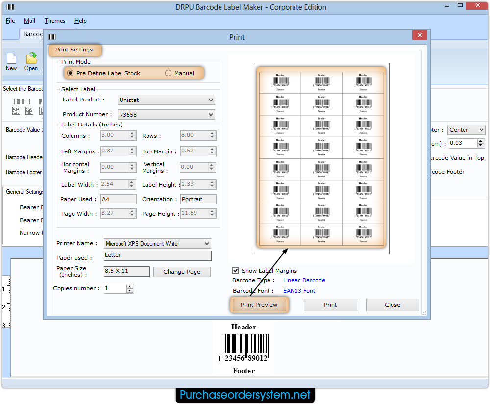This screenshot has height=404, width=490.
Task: Click the Change Page button
Action: pos(182,272)
